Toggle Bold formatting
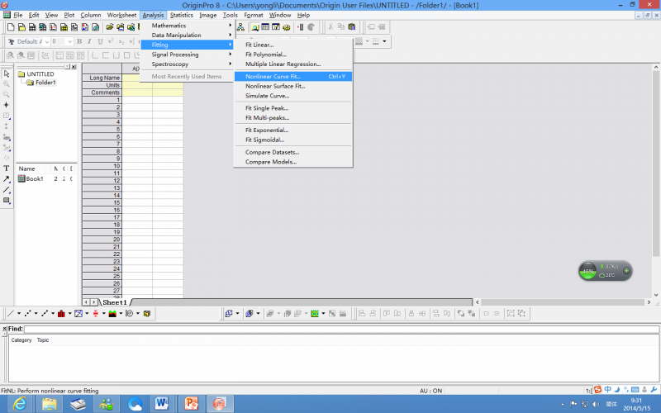This screenshot has width=661, height=413. point(78,42)
